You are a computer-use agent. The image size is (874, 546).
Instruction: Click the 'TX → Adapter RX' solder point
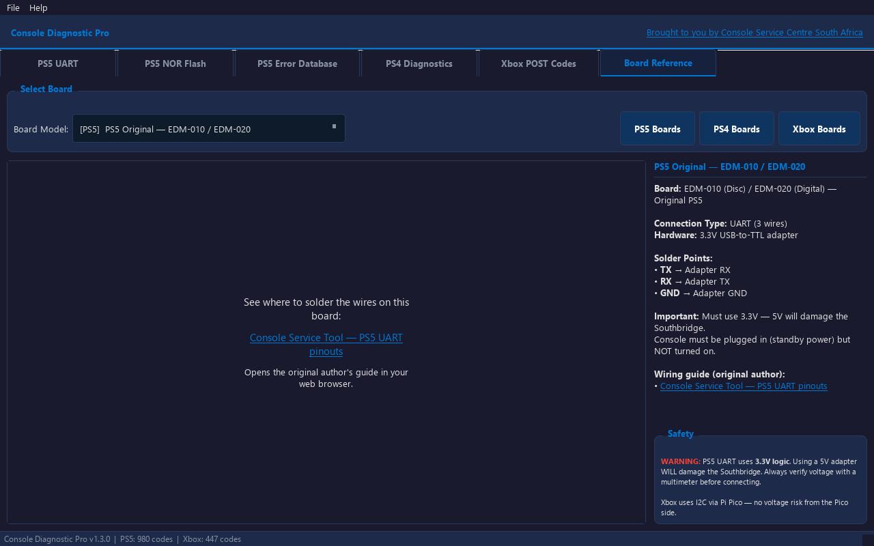click(x=692, y=270)
